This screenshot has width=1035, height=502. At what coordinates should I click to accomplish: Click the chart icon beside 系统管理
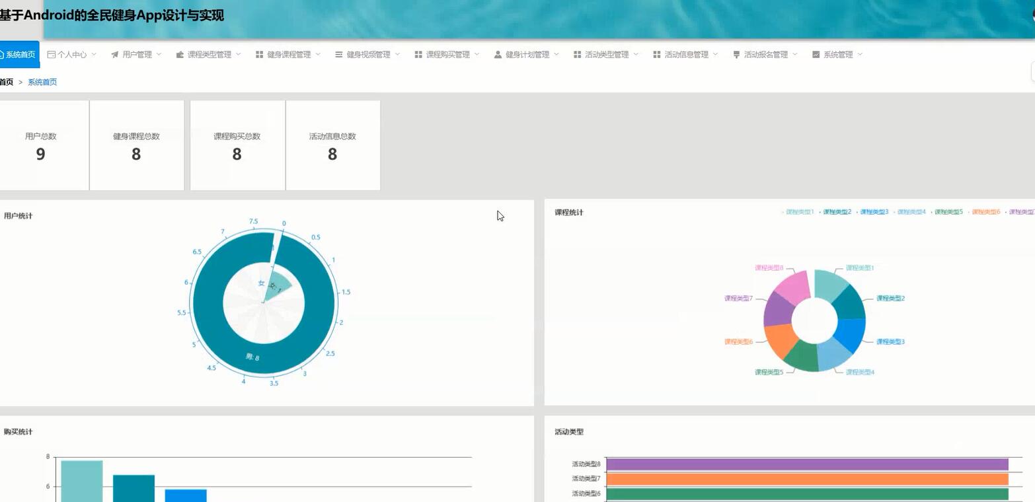point(816,55)
